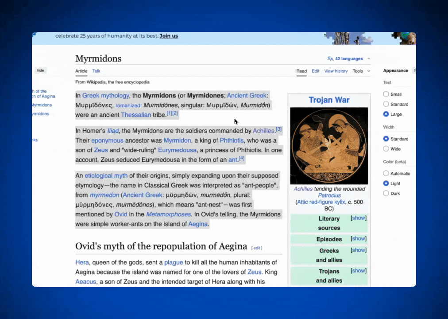The height and width of the screenshot is (319, 448).
Task: Open the eponymous link
Action: click(x=108, y=140)
